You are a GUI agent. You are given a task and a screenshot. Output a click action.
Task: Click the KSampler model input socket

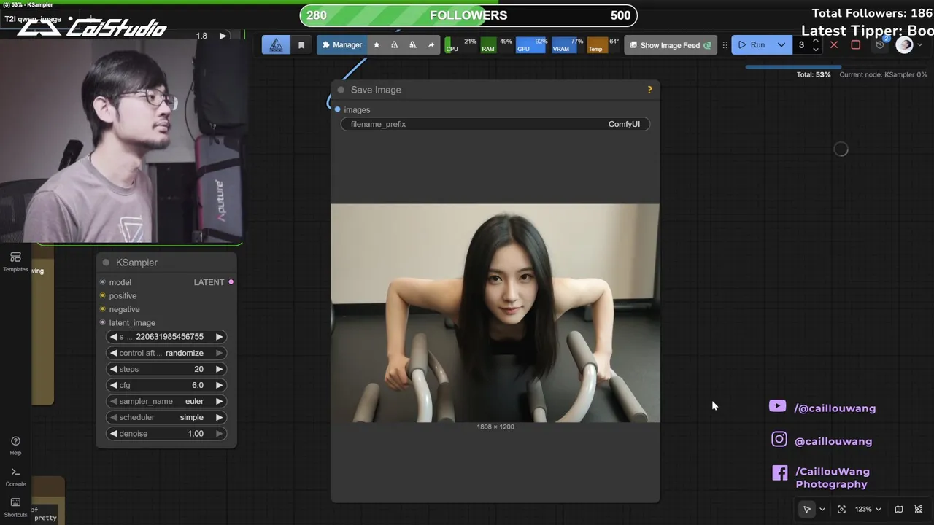[103, 282]
